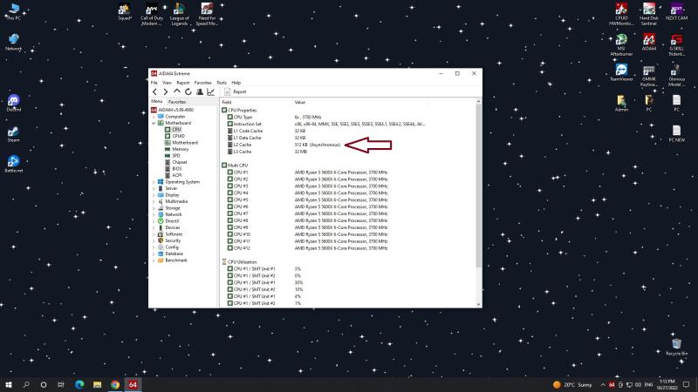Expand the Operating System tree node
The height and width of the screenshot is (392, 698).
(x=153, y=182)
